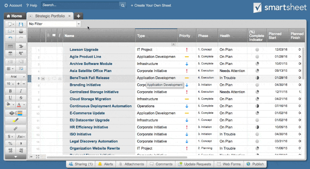Image resolution: width=310 pixels, height=169 pixels.
Task: Switch to the Home tab
Action: coord(15,16)
